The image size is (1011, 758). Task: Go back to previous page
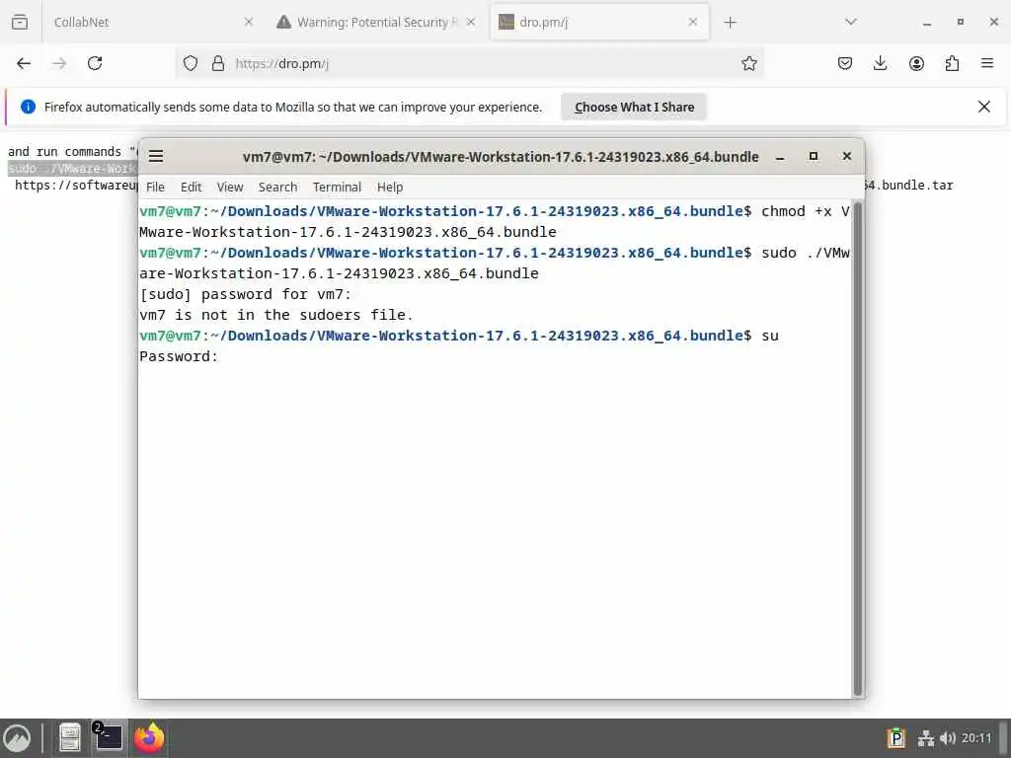[24, 63]
